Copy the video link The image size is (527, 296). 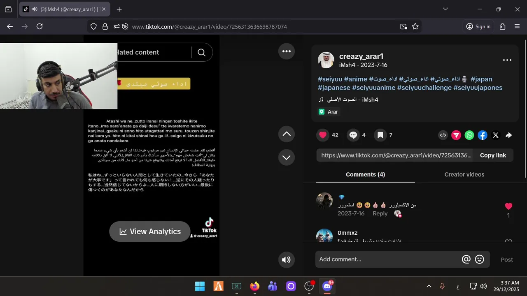[493, 155]
